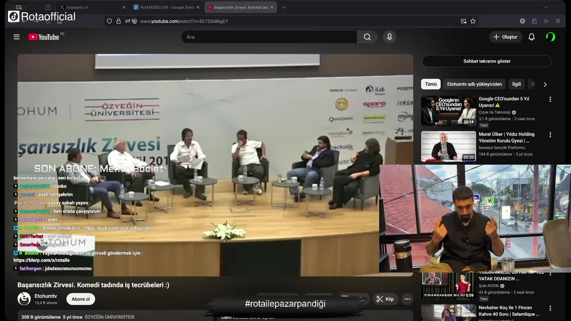Click the youtube.com address bar URL
571x321 pixels.
coord(184,21)
